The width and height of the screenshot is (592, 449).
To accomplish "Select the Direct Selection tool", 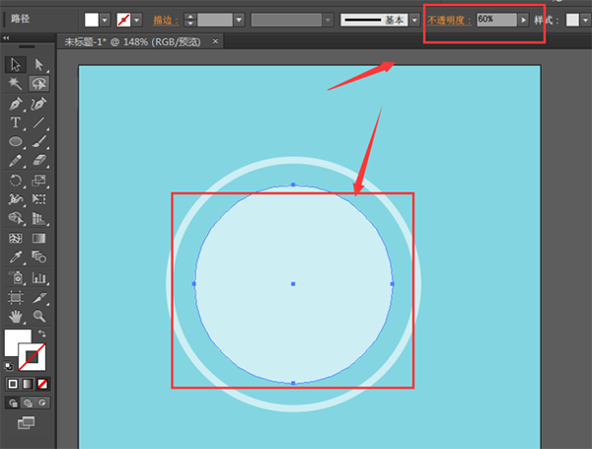I will coord(38,64).
